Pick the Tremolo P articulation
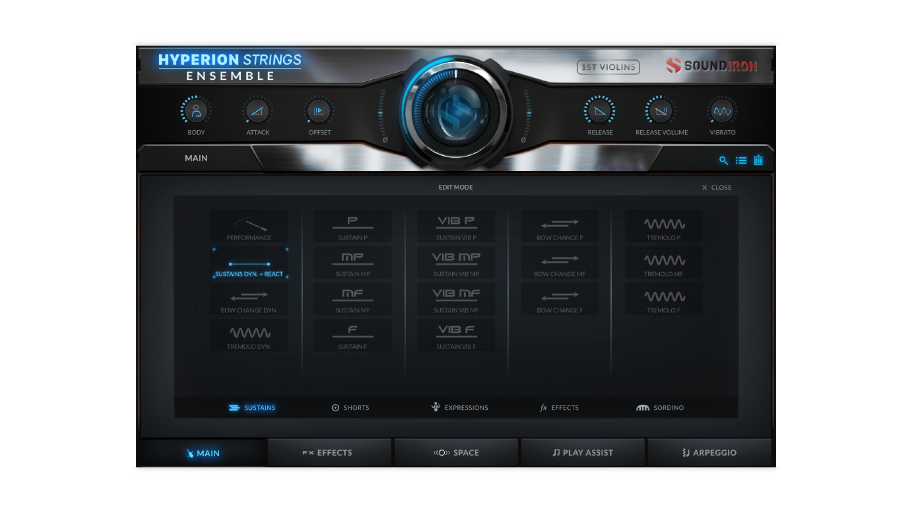 pyautogui.click(x=664, y=227)
